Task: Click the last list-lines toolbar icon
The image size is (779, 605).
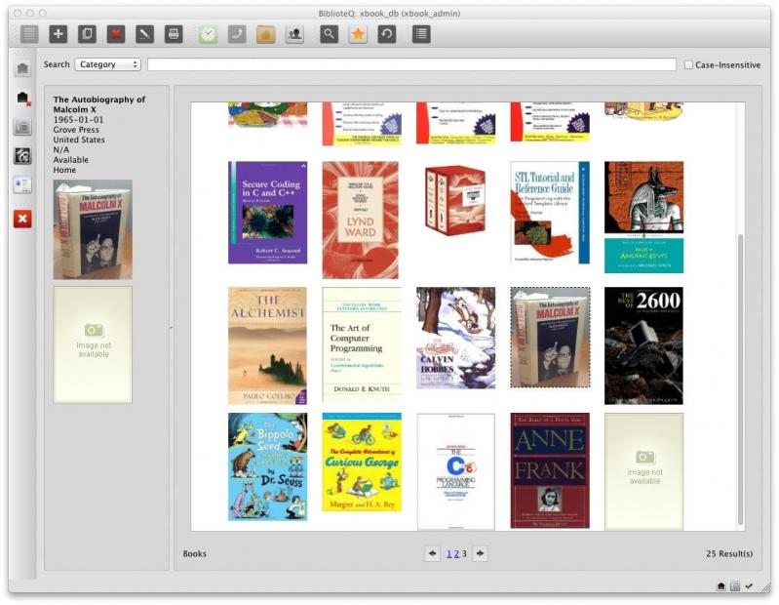Action: [x=421, y=34]
